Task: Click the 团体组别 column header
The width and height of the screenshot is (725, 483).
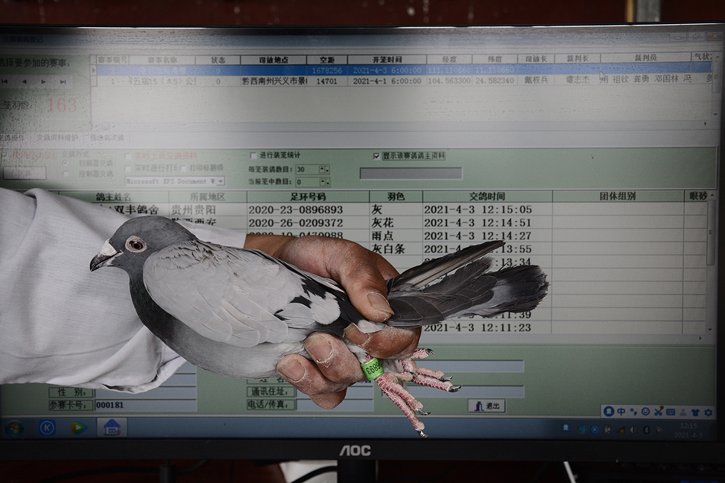Action: click(617, 196)
